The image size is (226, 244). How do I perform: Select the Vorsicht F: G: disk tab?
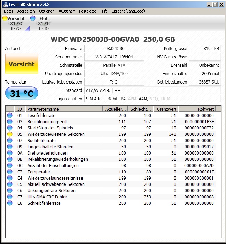click(16, 23)
